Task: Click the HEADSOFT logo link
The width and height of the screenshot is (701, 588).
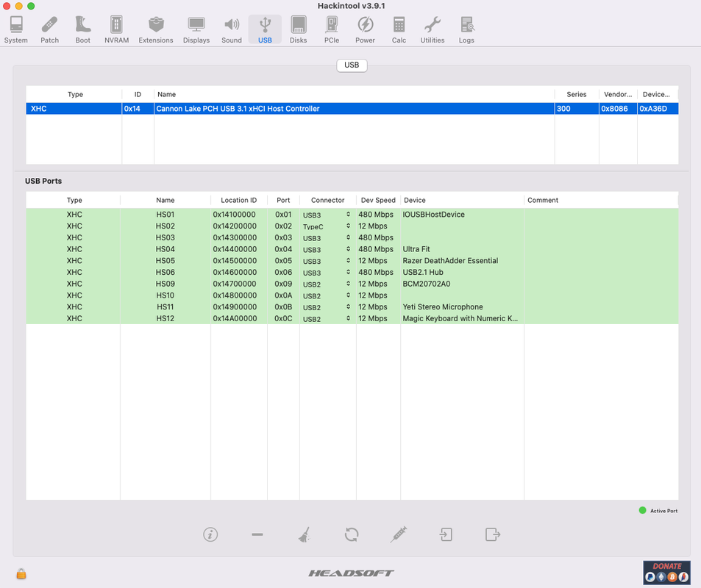Action: (x=352, y=573)
